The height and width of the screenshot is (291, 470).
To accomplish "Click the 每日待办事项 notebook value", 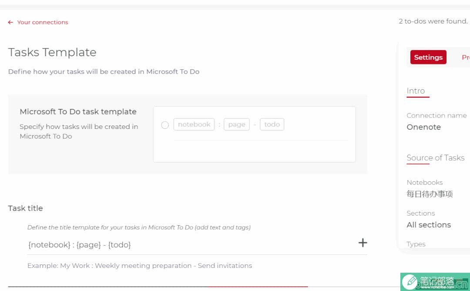I will (430, 194).
